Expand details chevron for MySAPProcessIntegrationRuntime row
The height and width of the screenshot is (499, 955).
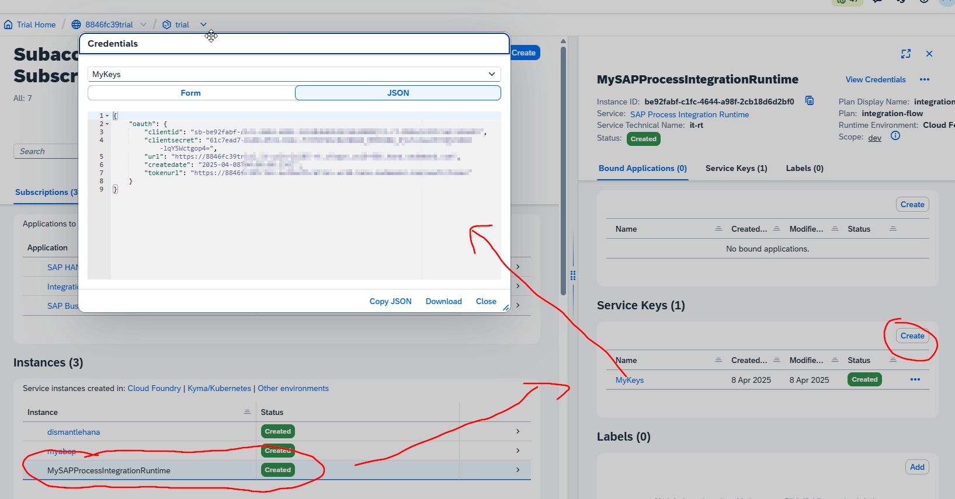[x=518, y=470]
